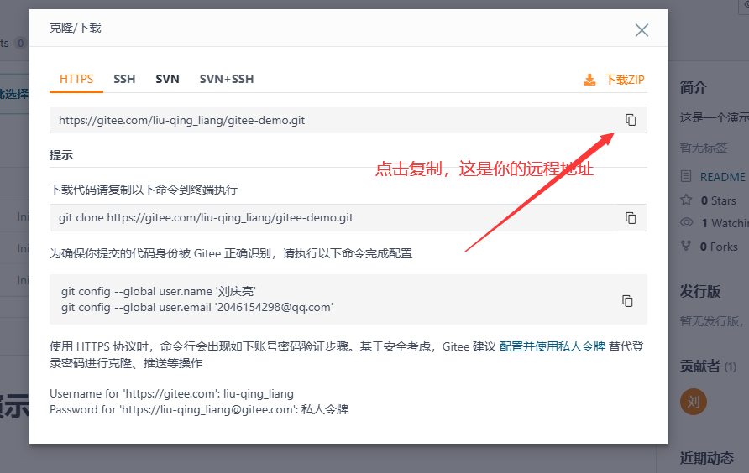Click the Stars star icon
The image size is (749, 473).
(x=686, y=200)
